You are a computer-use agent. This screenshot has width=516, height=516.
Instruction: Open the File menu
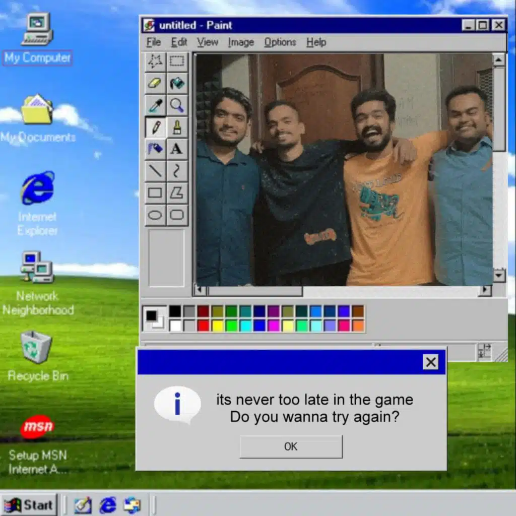pyautogui.click(x=153, y=42)
